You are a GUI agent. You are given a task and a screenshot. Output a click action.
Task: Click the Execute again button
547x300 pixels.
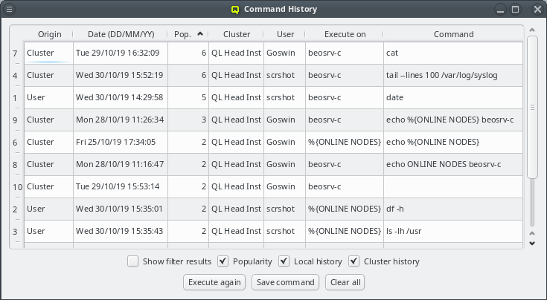coord(214,282)
